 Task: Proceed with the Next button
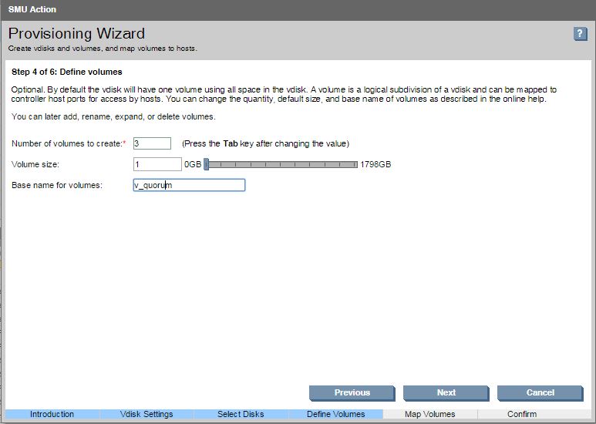tap(446, 392)
